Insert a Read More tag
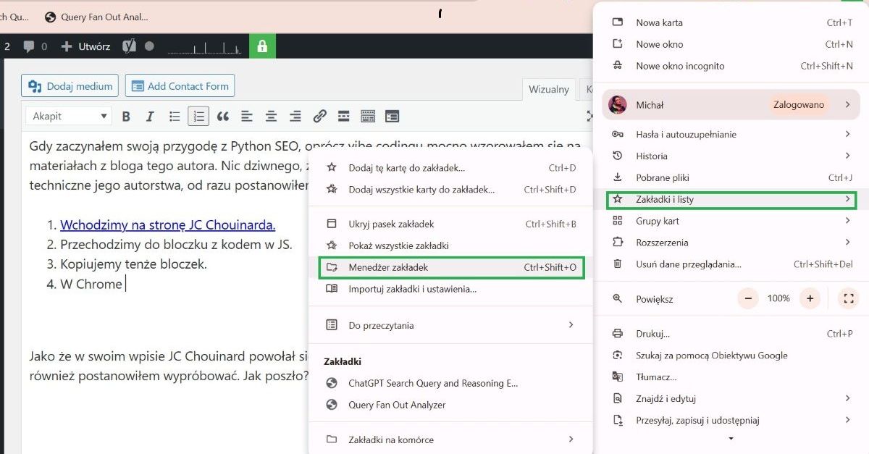This screenshot has height=454, width=869. [x=343, y=116]
